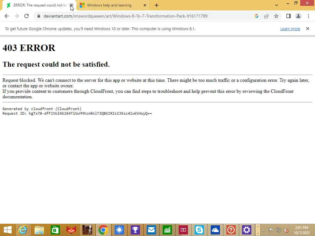Click the Request ID text line

77,113
